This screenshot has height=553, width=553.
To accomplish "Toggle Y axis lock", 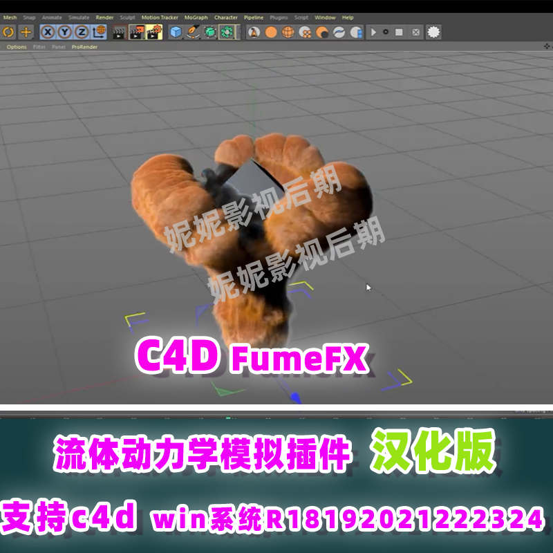I will click(64, 32).
